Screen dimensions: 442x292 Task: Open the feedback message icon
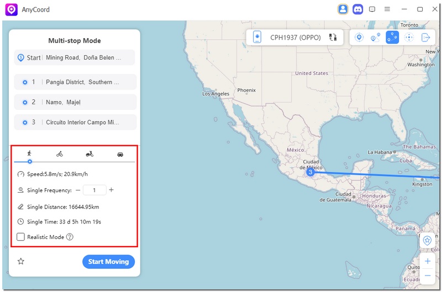point(372,9)
